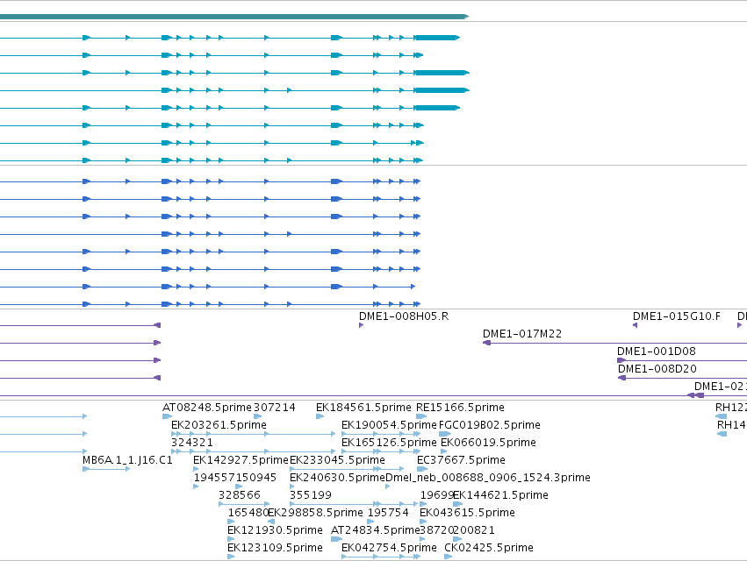Select the EK043615.5prime EST label

(x=467, y=513)
